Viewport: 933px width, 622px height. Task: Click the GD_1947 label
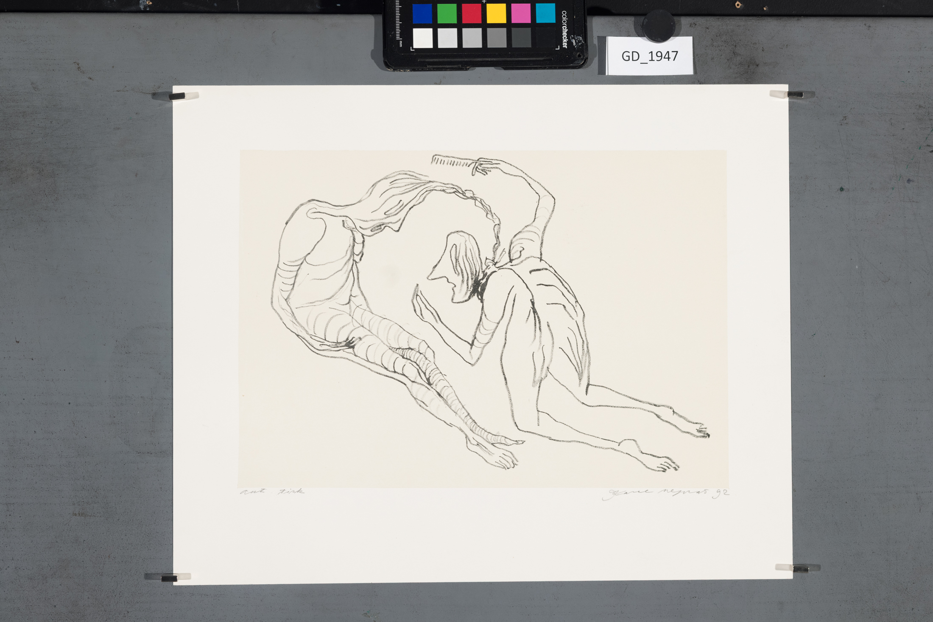pyautogui.click(x=650, y=56)
